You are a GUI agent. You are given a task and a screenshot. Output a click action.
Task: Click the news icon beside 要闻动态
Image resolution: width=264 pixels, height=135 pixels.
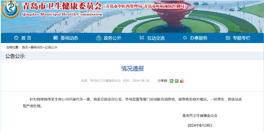[x=56, y=38]
